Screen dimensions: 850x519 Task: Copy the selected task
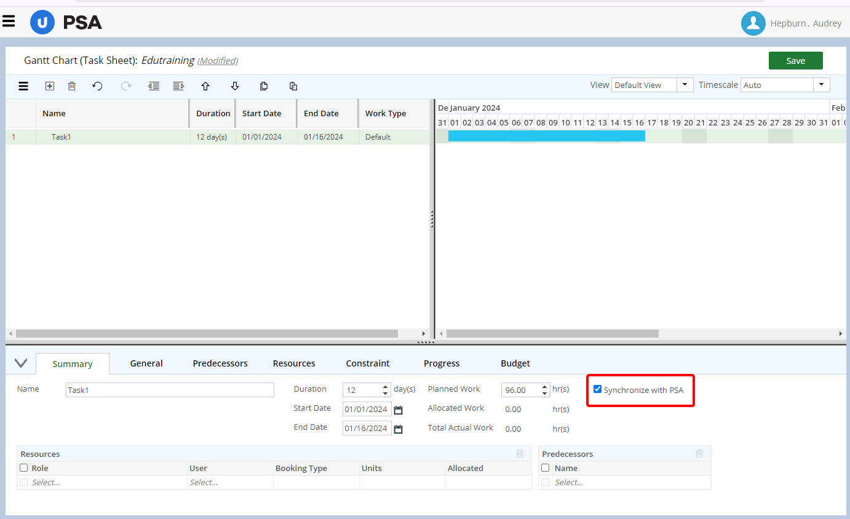[264, 86]
